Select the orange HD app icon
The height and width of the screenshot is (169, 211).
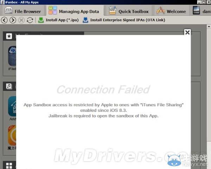[12, 135]
